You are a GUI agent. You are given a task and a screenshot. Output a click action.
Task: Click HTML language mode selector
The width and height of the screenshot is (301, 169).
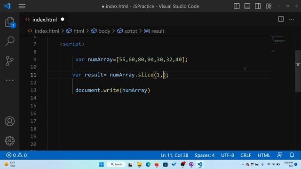click(264, 155)
